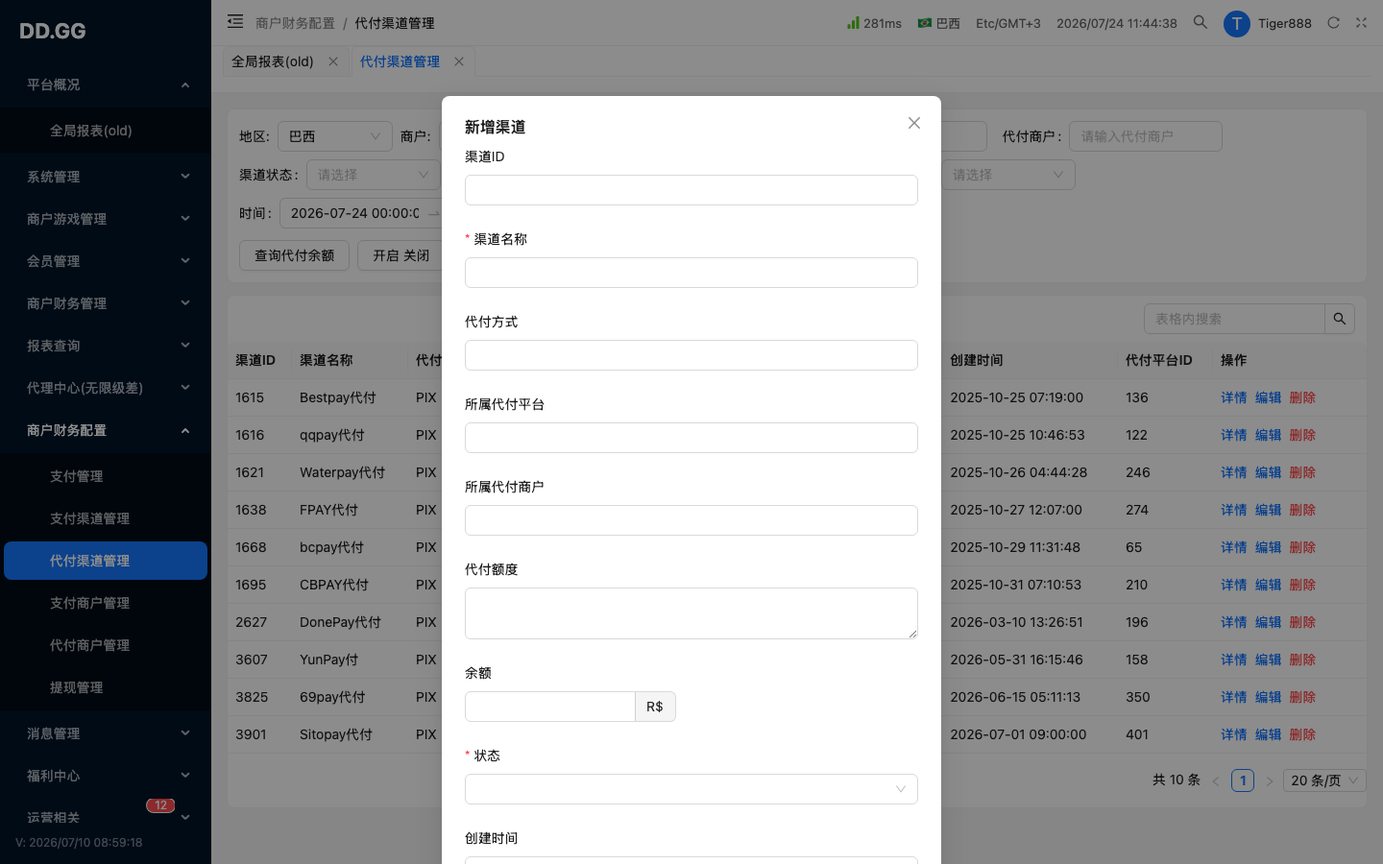The width and height of the screenshot is (1383, 864).
Task: Open 支付渠道管理 in the sidebar
Action: point(106,518)
